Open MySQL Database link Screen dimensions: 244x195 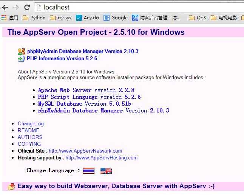60,104
